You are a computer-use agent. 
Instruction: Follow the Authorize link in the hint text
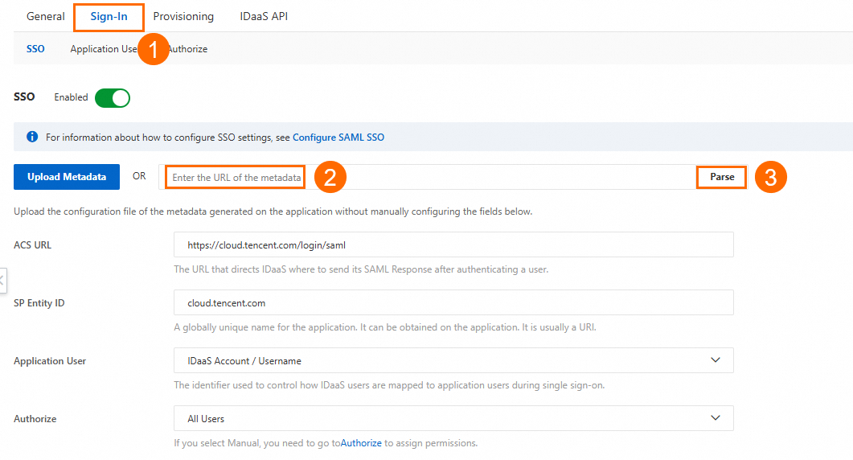[x=361, y=443]
